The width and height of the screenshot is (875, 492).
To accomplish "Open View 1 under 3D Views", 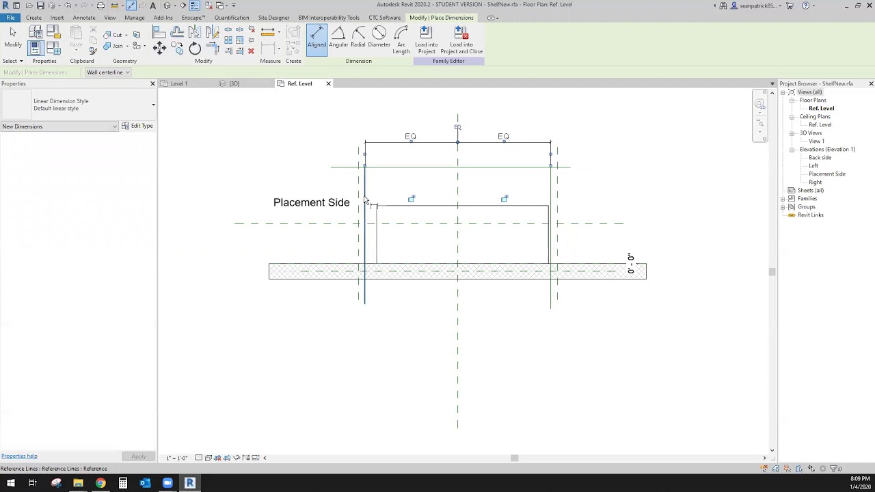I will tap(817, 141).
